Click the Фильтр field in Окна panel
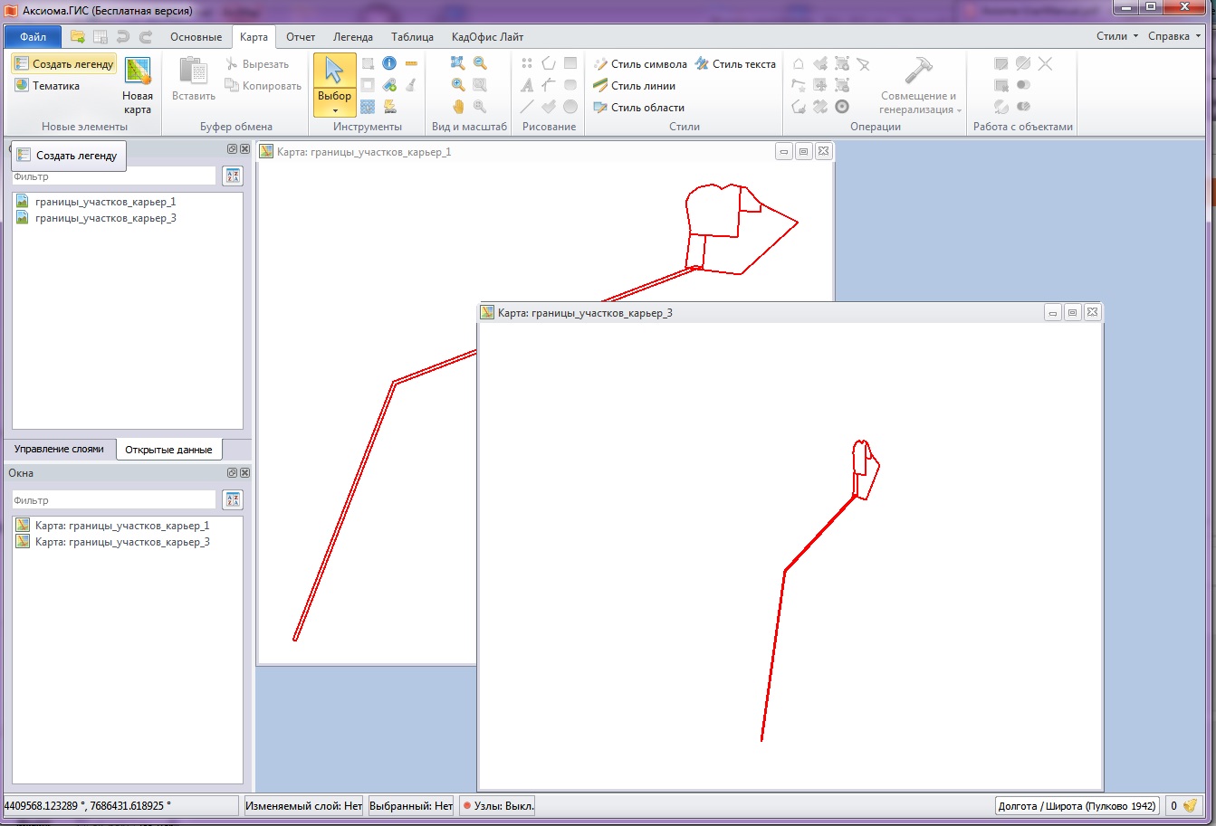Screen dimensions: 1216x826 [113, 500]
